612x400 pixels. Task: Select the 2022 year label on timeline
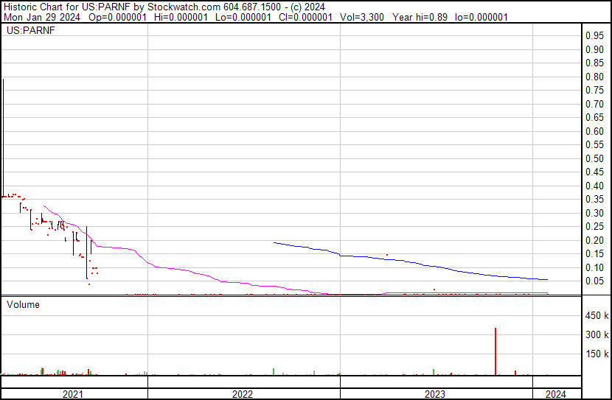243,394
